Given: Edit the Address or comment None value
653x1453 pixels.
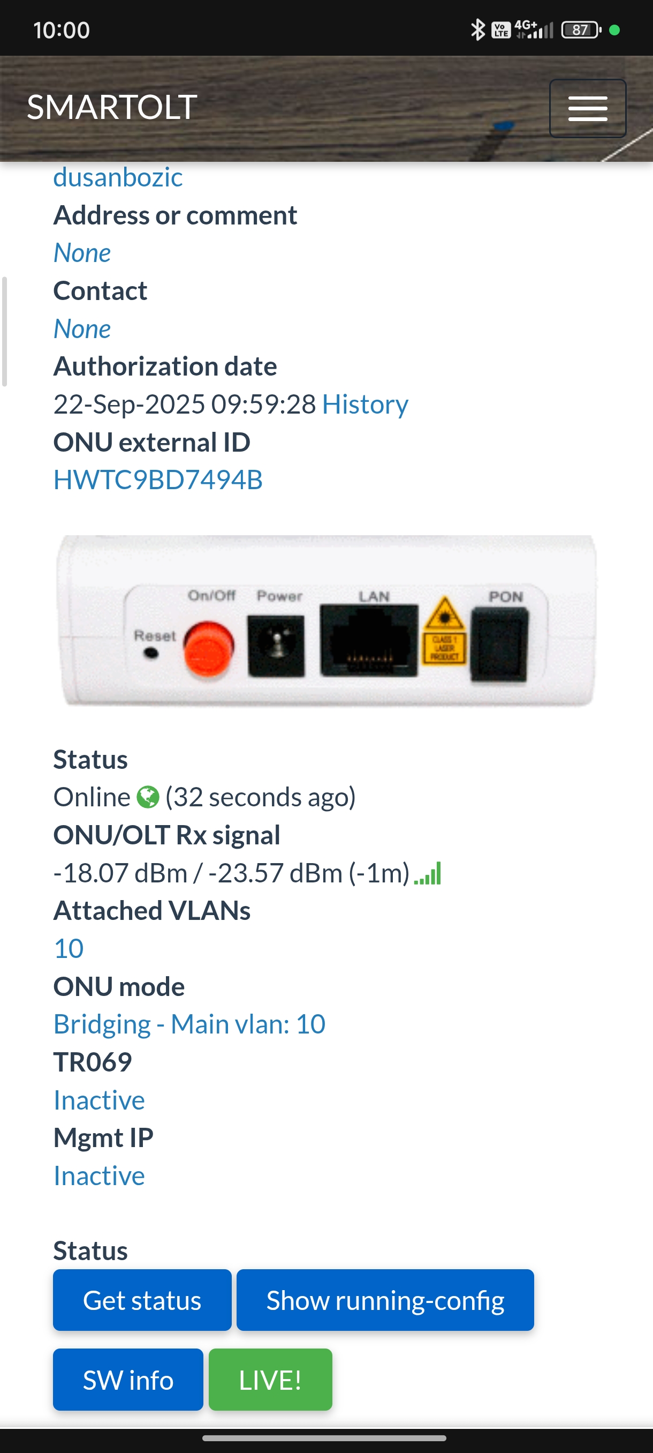Looking at the screenshot, I should pyautogui.click(x=82, y=253).
